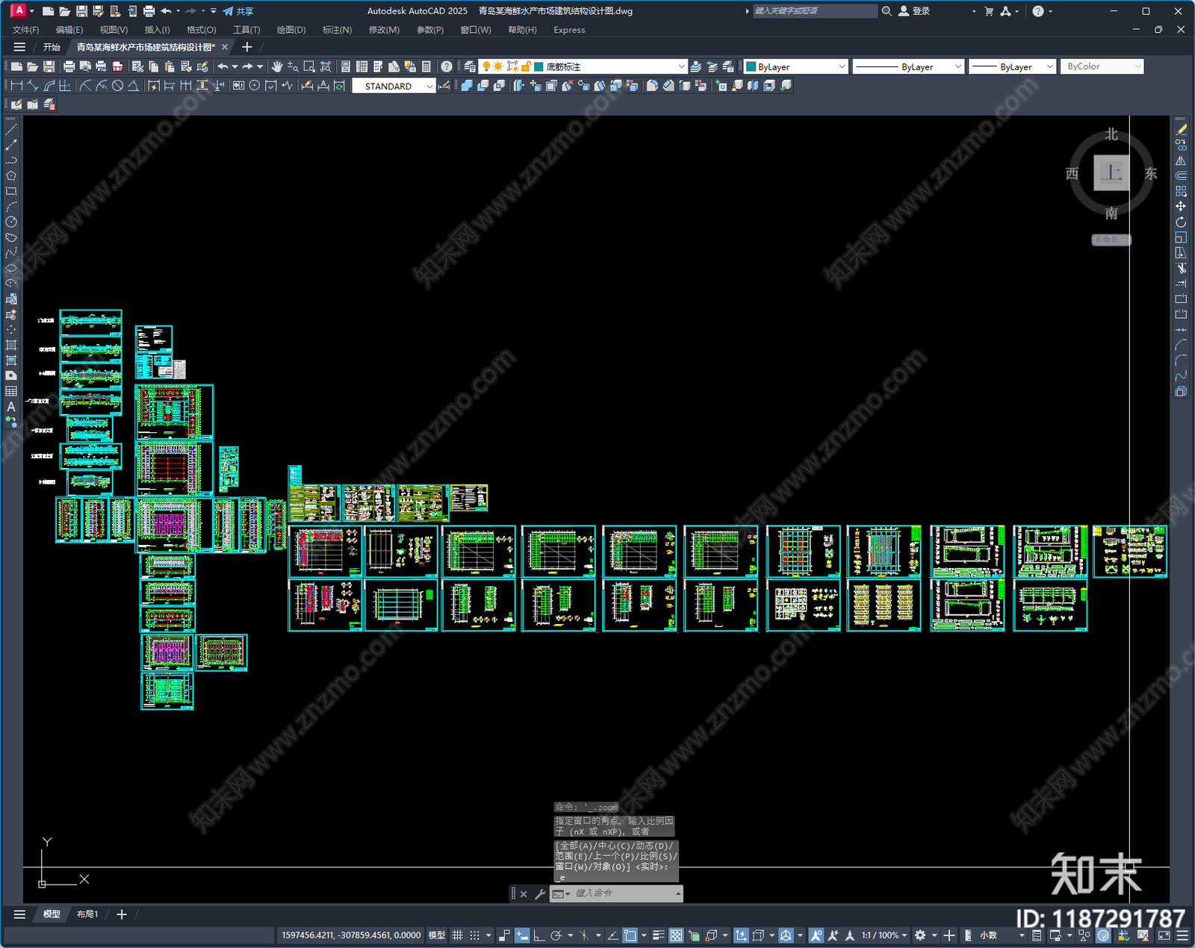The image size is (1195, 948).
Task: Select the Linear dimension tool
Action: coord(16,86)
